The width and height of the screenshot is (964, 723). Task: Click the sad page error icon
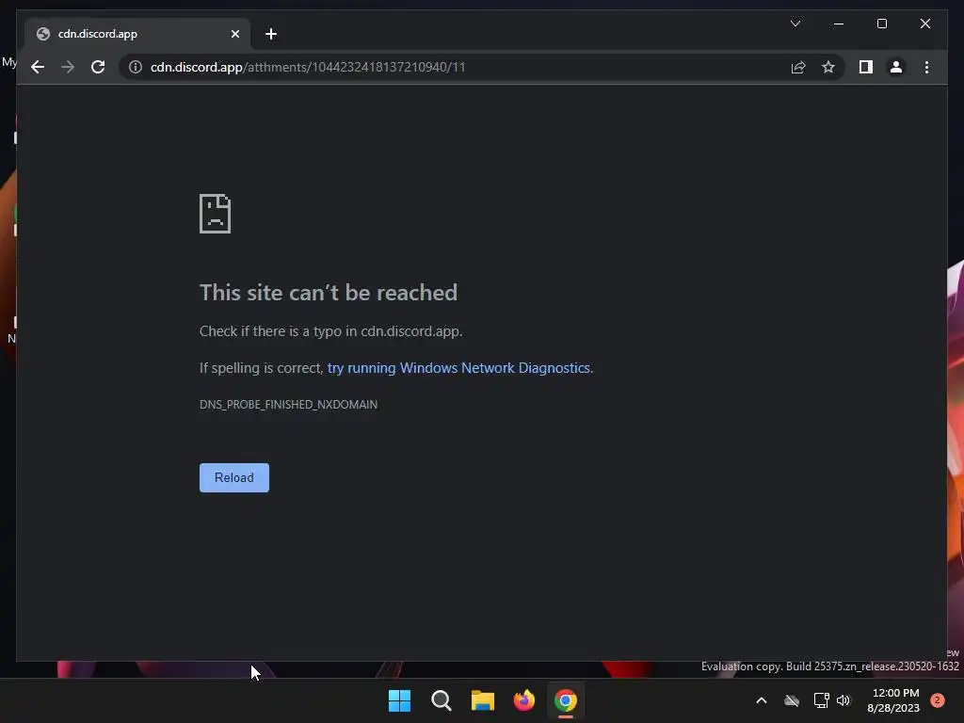pos(216,214)
